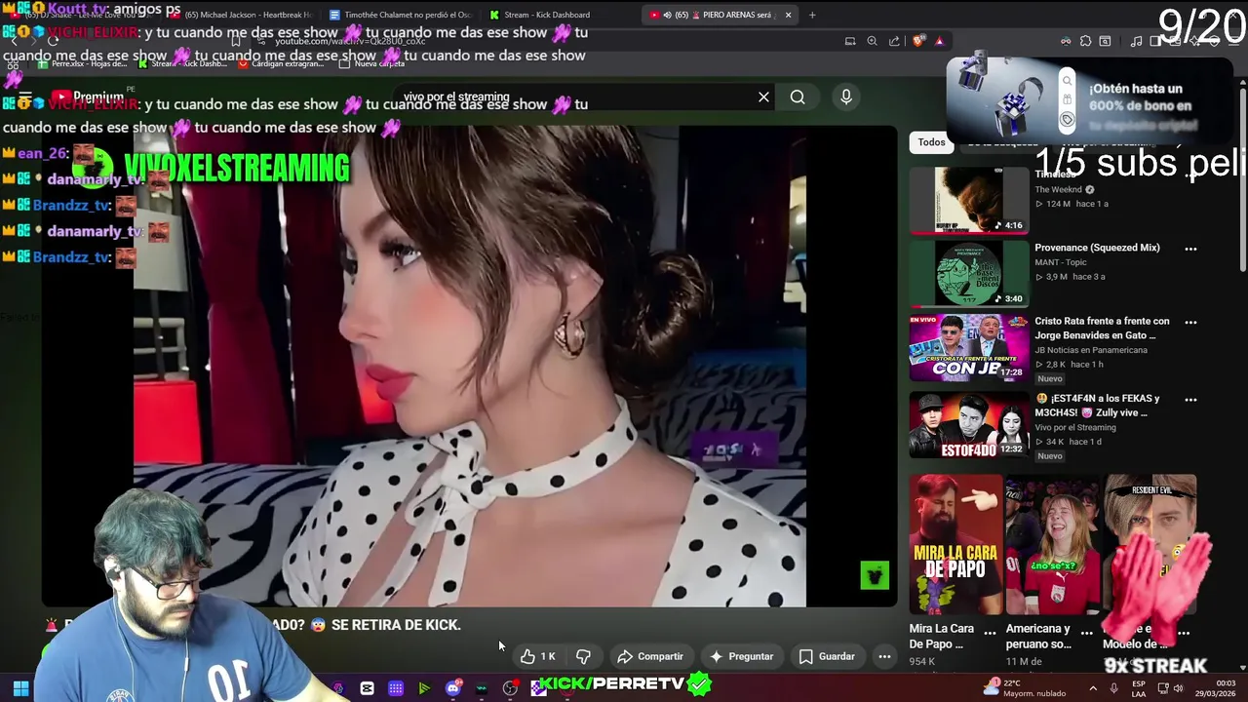The image size is (1248, 702).
Task: Open the grid app icon in taskbar
Action: pyautogui.click(x=396, y=688)
